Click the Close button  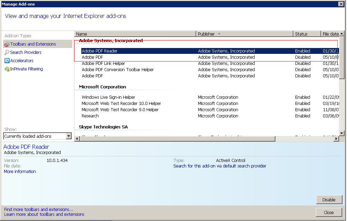tap(329, 212)
